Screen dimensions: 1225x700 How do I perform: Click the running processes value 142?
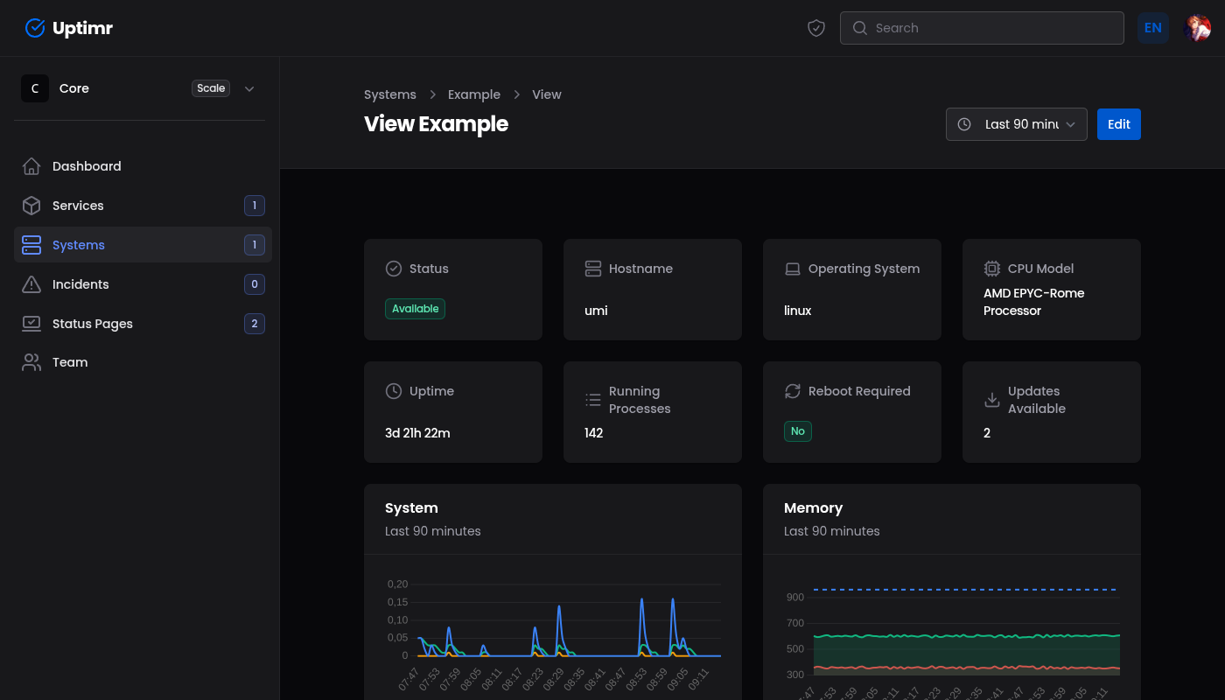point(594,433)
